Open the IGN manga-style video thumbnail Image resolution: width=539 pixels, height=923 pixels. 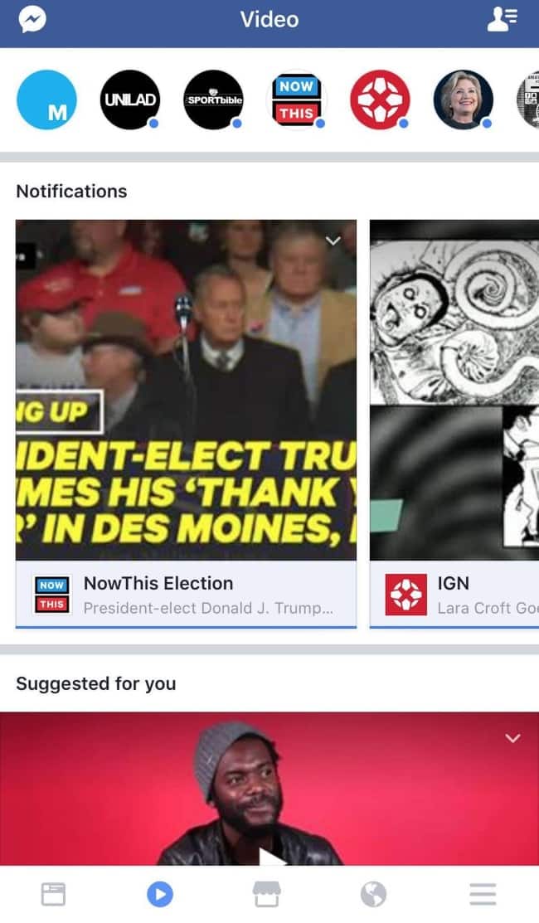click(x=454, y=390)
